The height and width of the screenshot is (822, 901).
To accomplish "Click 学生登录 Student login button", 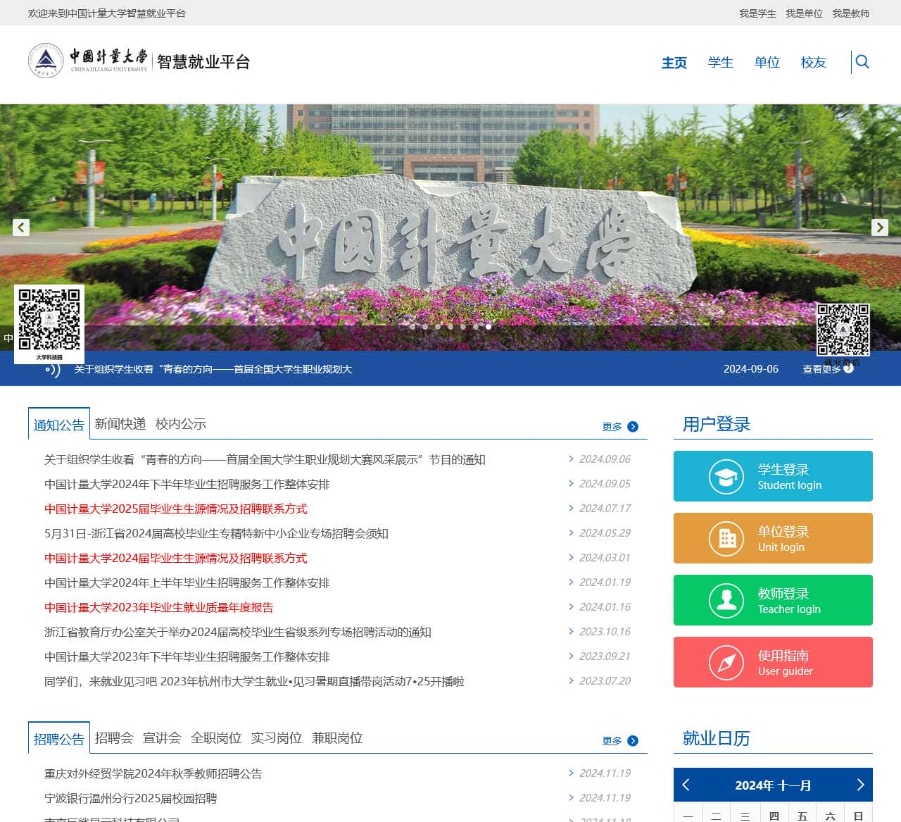I will coord(773,476).
